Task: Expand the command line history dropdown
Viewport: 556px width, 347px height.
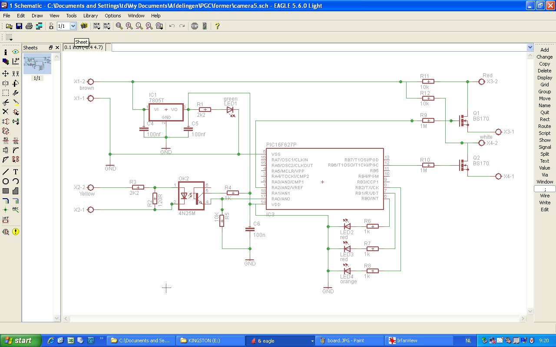Action: click(530, 47)
